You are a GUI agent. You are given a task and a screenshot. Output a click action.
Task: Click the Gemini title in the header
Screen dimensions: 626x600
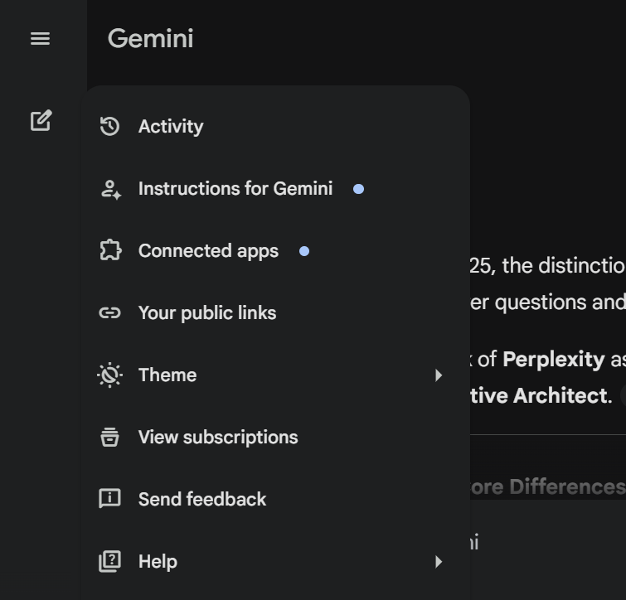tap(150, 39)
